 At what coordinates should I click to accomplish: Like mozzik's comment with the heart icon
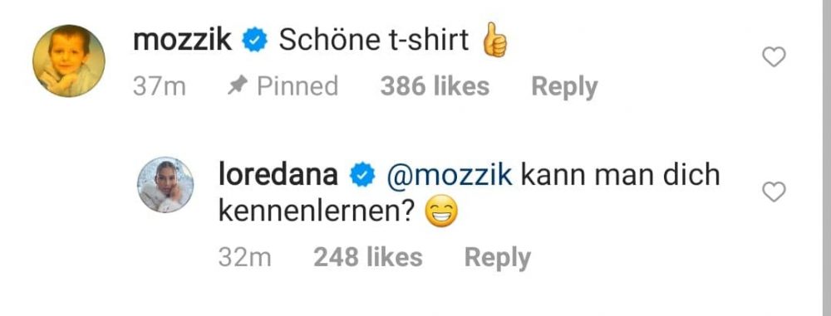[774, 56]
